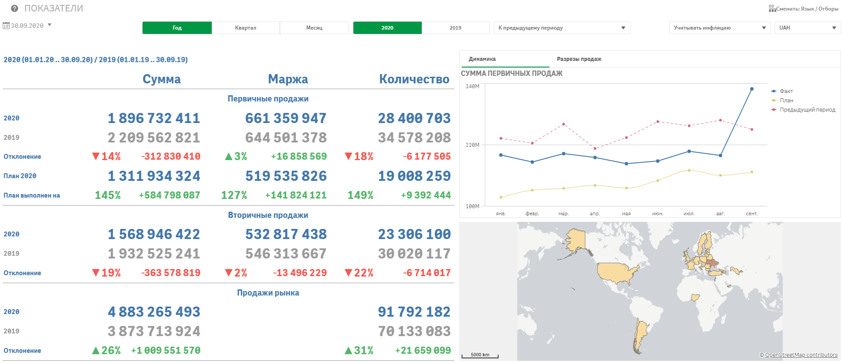
Task: Click the red down arrow beside 14%
Action: click(x=96, y=156)
